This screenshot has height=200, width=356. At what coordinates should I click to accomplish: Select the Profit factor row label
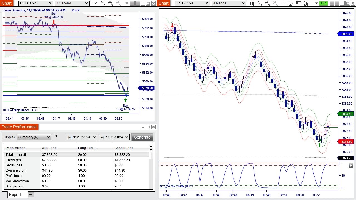point(14,176)
